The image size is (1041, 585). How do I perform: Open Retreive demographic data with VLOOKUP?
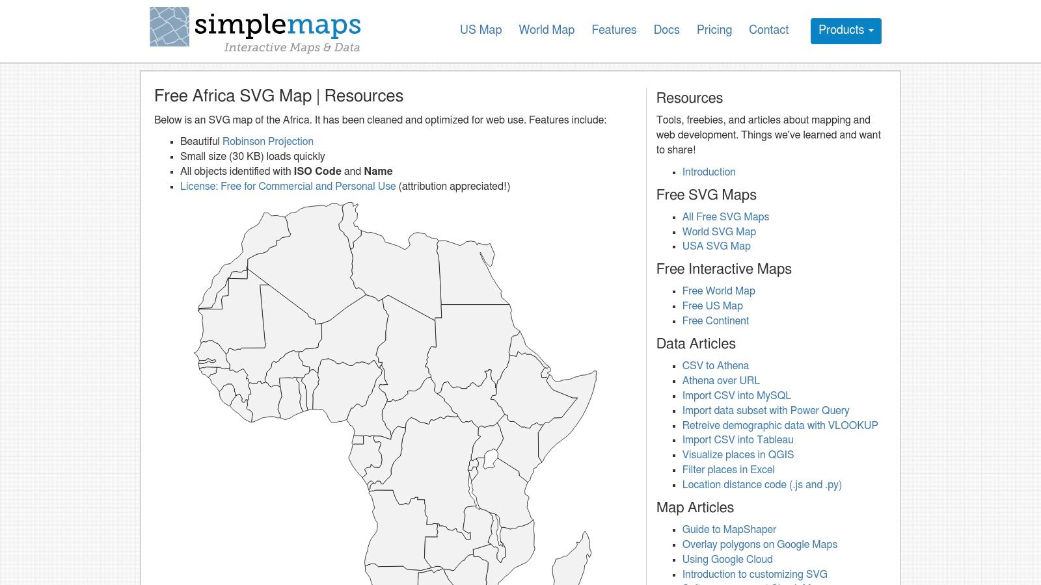780,426
